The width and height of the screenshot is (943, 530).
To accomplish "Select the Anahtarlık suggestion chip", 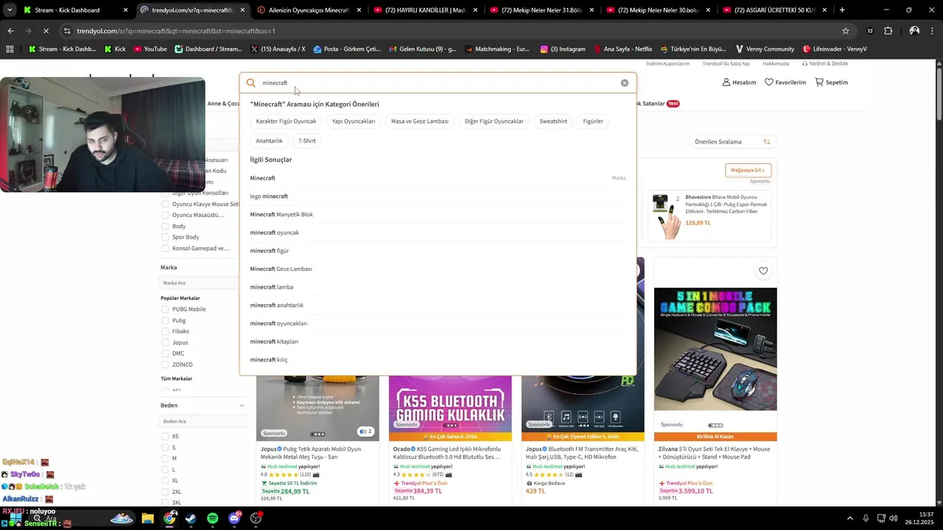I will click(x=269, y=141).
